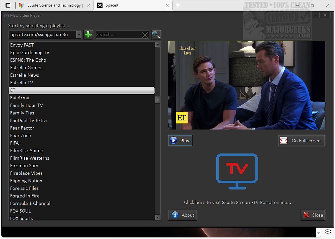The height and width of the screenshot is (239, 335).
Task: Switch to the SpaceX tab
Action: tap(133, 5)
